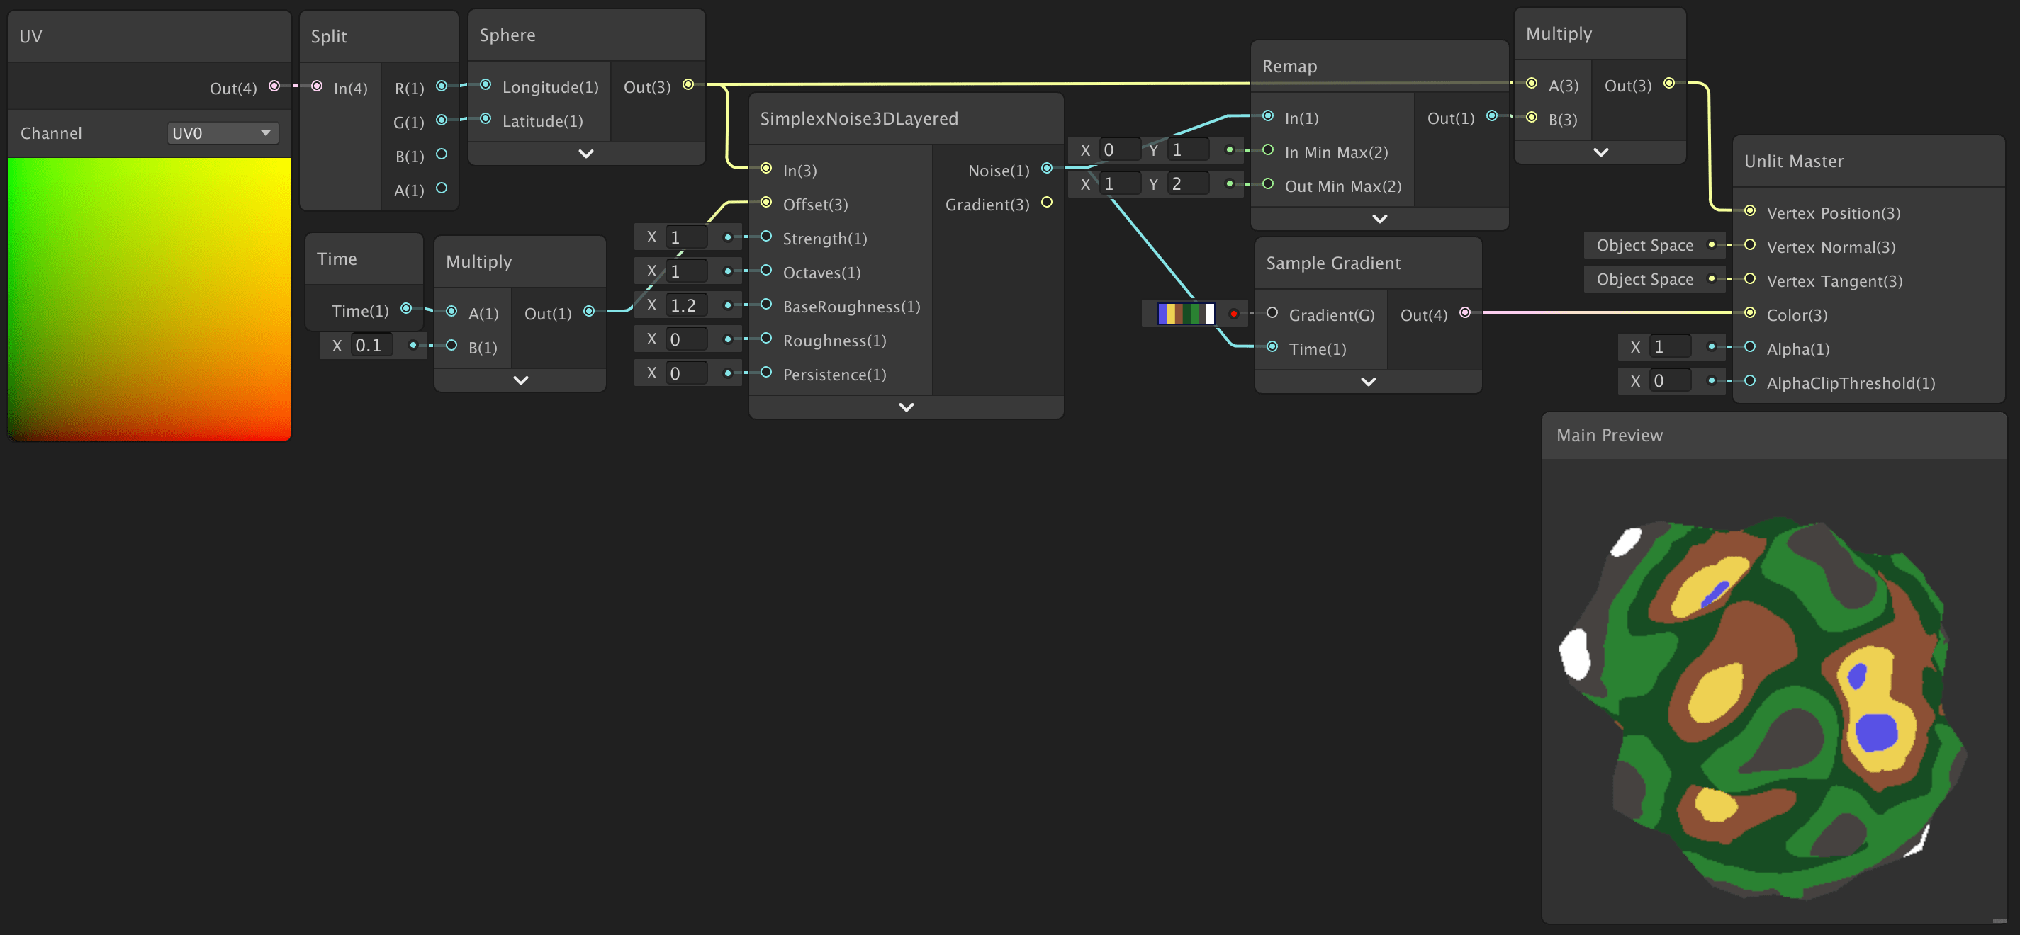This screenshot has width=2020, height=935.
Task: Click the Noise(1) output port
Action: pos(1046,169)
